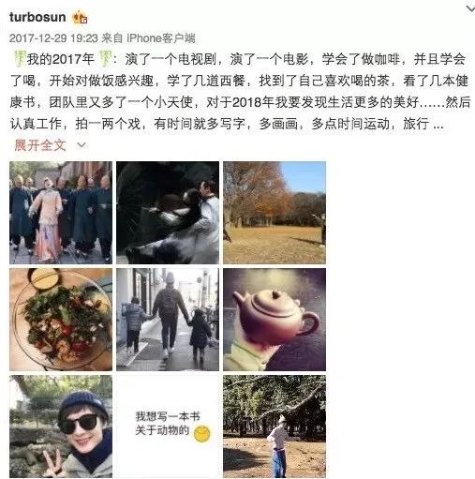Open the 2017-12-29 19:23 timestamp link

point(53,38)
